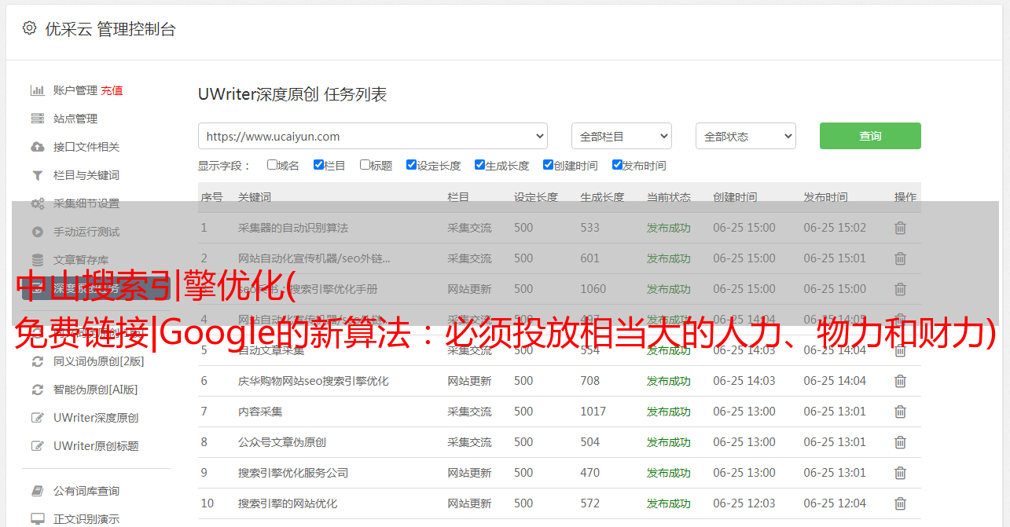The image size is (1010, 527).
Task: Click the 站点管理 server icon
Action: click(x=37, y=119)
